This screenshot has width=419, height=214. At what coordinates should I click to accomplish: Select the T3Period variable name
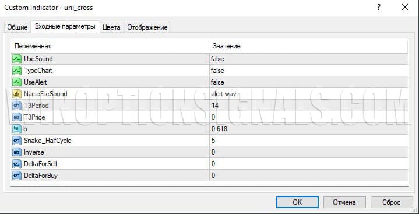pyautogui.click(x=36, y=106)
